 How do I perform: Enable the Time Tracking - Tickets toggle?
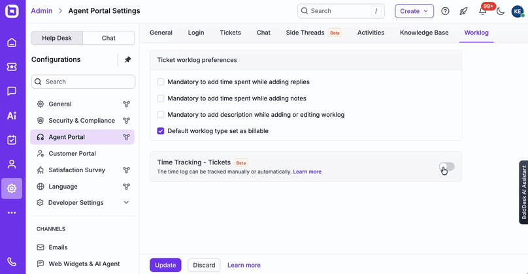coord(447,167)
